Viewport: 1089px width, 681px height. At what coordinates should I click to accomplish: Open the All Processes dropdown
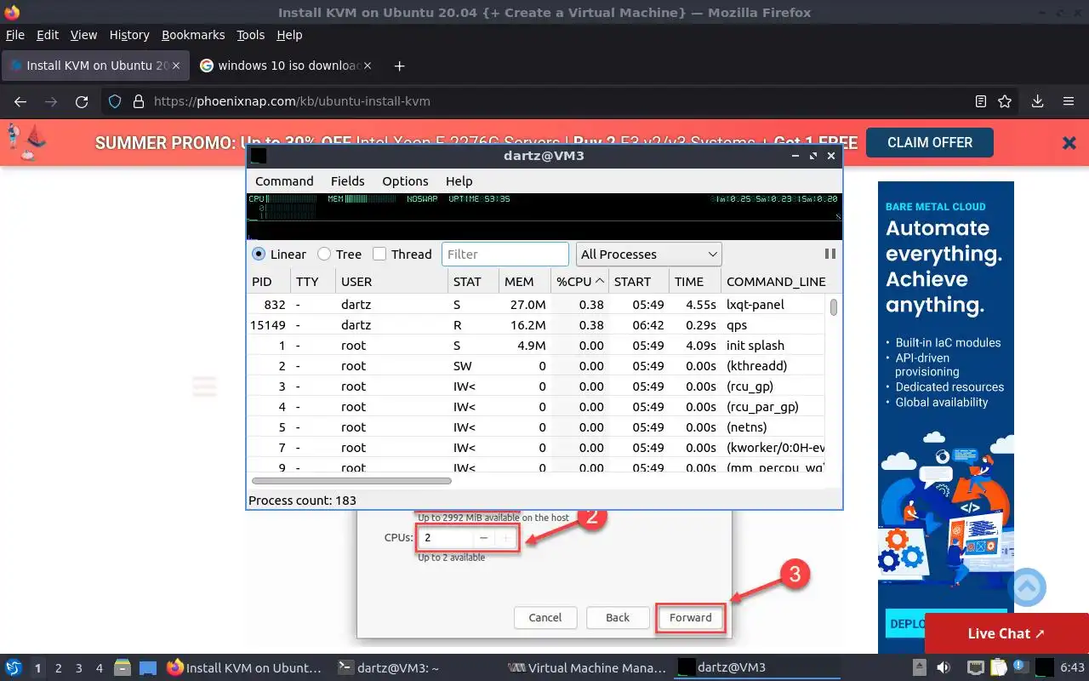click(648, 254)
